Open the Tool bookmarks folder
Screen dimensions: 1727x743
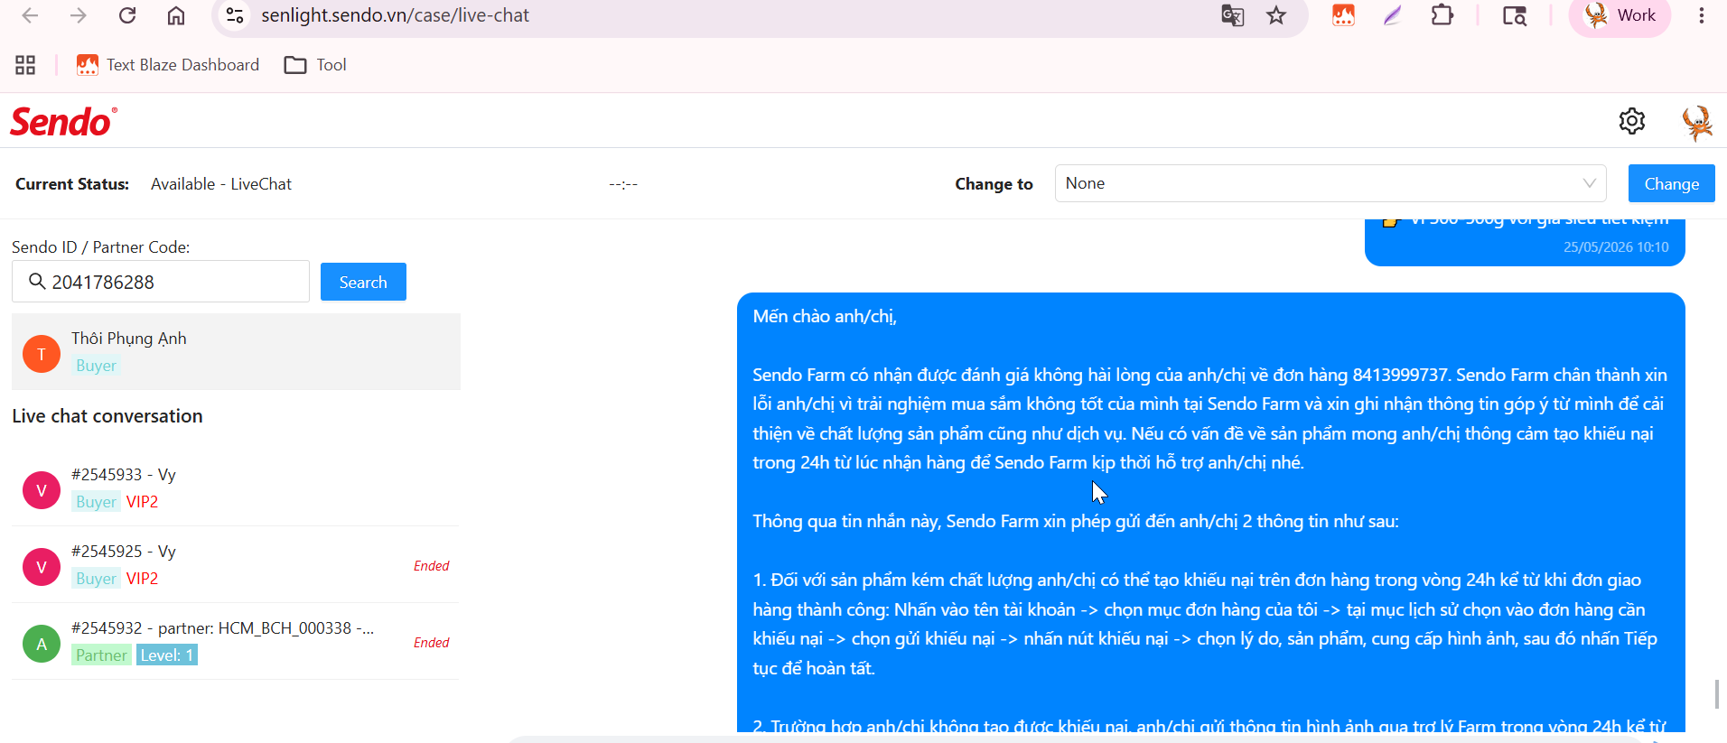(315, 65)
